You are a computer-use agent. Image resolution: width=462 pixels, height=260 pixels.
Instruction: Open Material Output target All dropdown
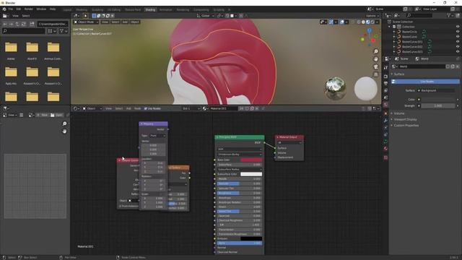(289, 143)
